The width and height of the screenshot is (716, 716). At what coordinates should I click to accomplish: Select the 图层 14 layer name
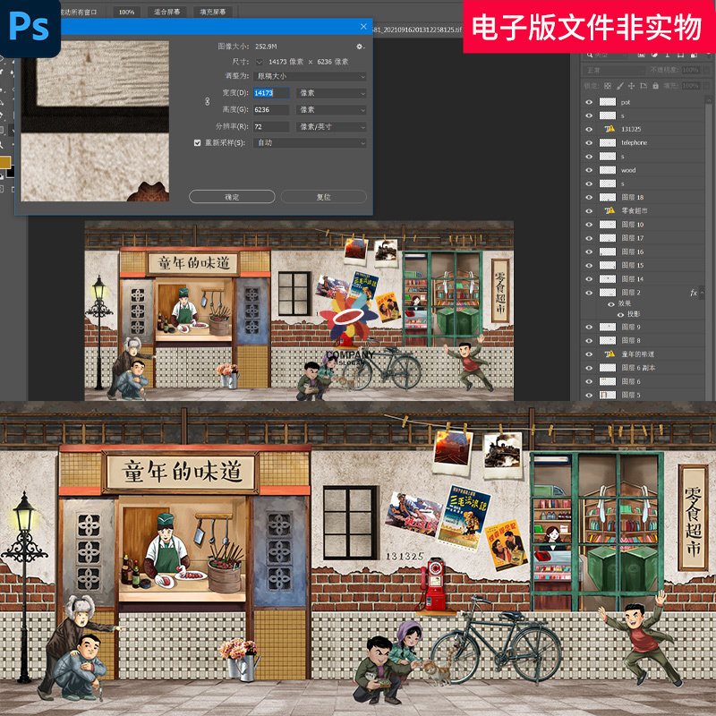coord(633,279)
